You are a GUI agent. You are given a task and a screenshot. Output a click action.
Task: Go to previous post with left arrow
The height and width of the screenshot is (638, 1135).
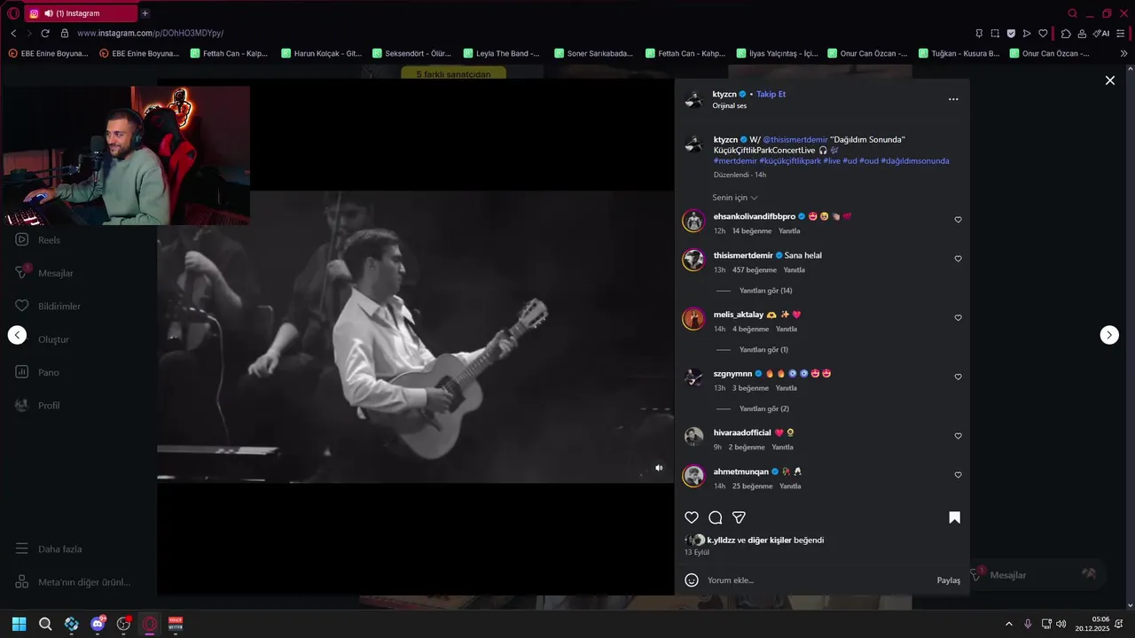(x=17, y=335)
